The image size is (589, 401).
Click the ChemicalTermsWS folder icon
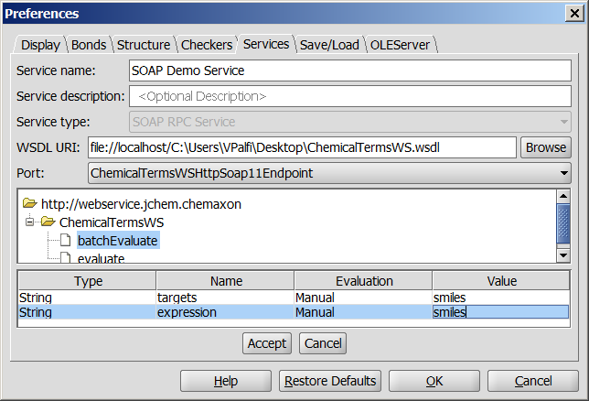[48, 222]
